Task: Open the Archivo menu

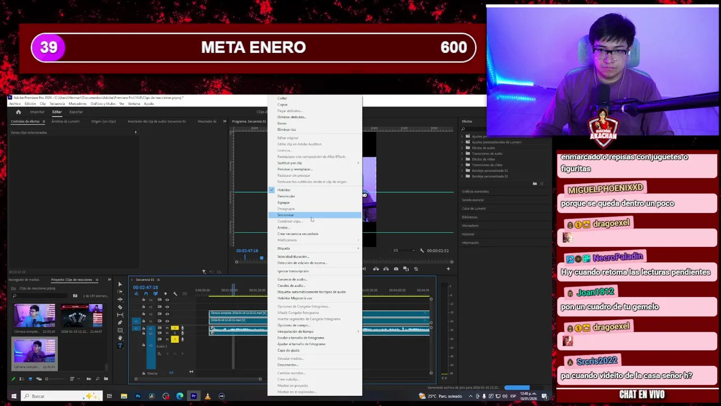Action: point(15,104)
